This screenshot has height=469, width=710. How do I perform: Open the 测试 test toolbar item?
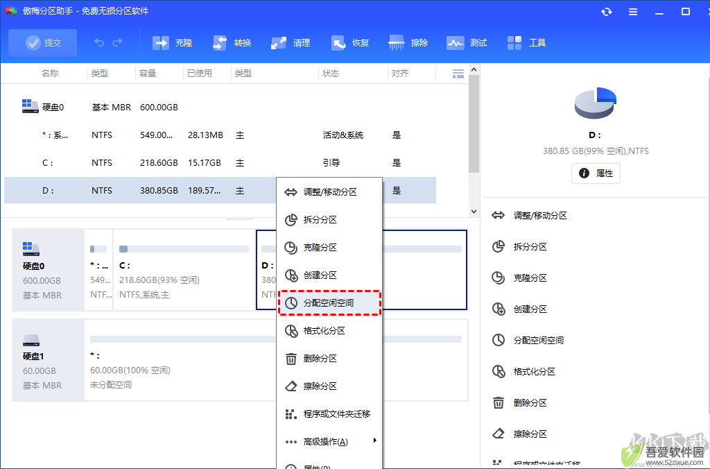pos(467,42)
